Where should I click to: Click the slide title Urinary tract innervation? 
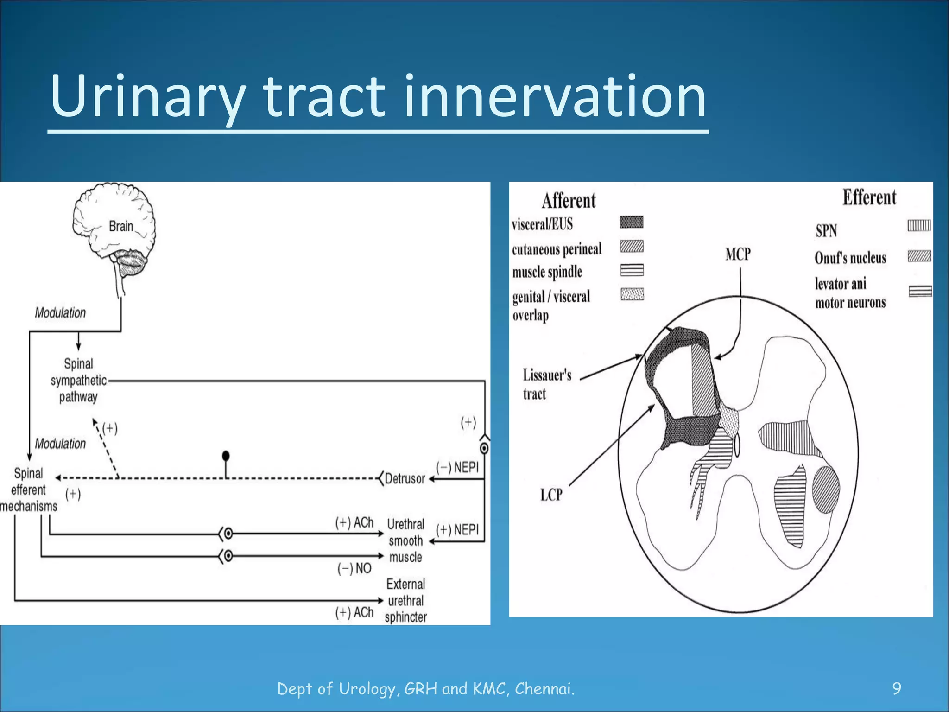(378, 97)
